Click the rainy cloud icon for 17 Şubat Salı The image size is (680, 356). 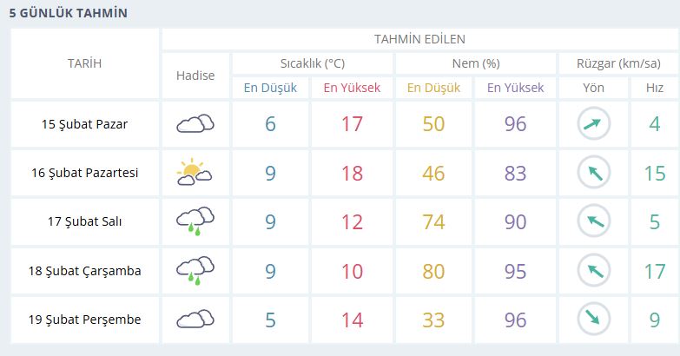195,221
